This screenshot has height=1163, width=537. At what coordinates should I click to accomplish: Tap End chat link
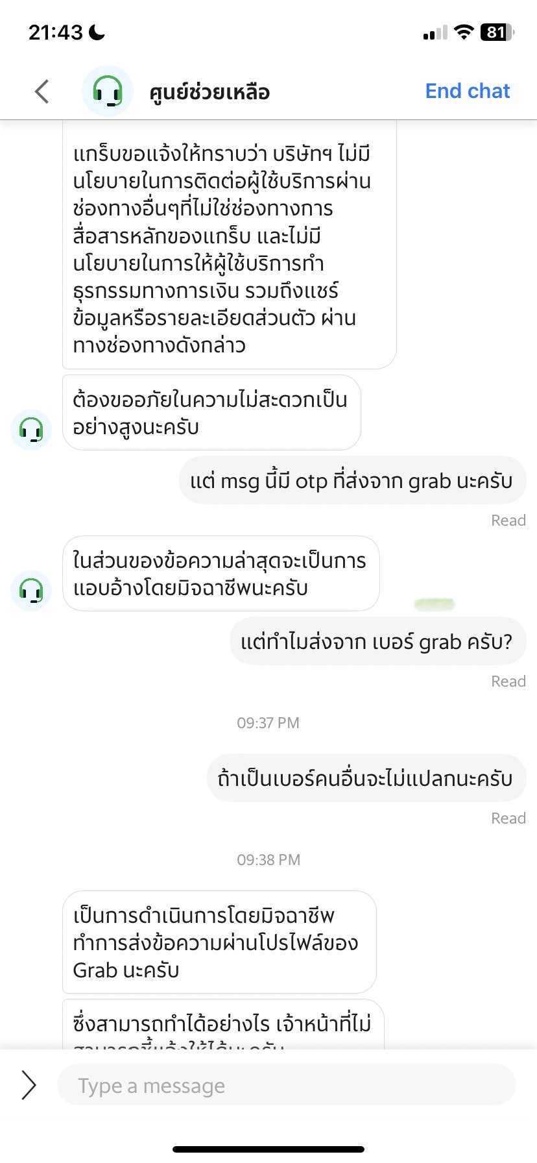(x=468, y=91)
